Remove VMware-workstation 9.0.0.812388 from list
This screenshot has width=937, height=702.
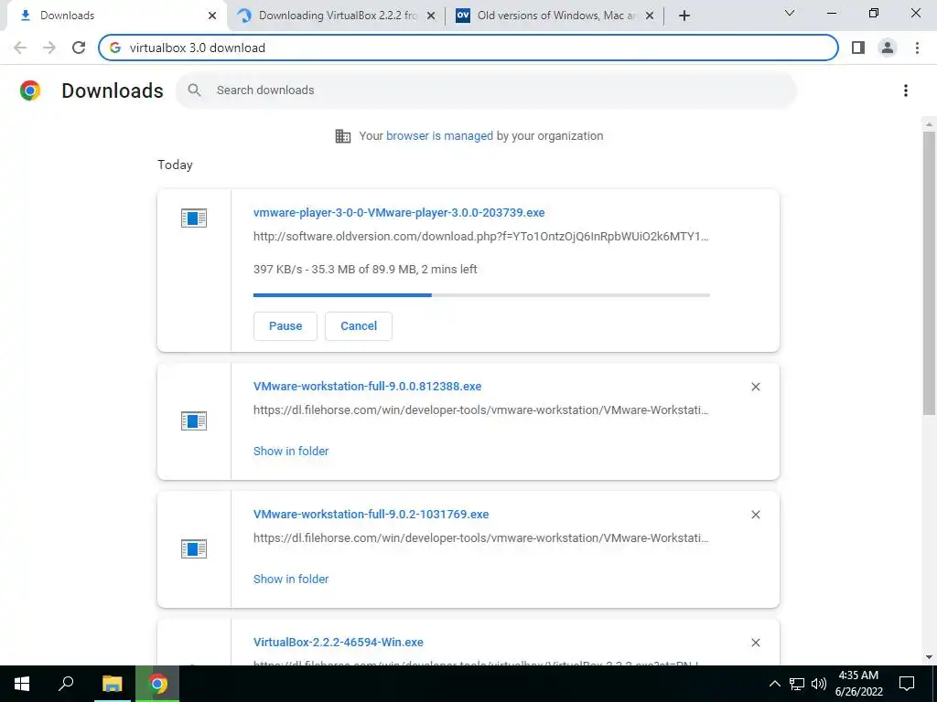click(x=755, y=387)
